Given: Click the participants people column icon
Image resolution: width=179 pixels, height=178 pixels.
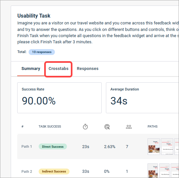Looking at the screenshot, I should pyautogui.click(x=129, y=127).
